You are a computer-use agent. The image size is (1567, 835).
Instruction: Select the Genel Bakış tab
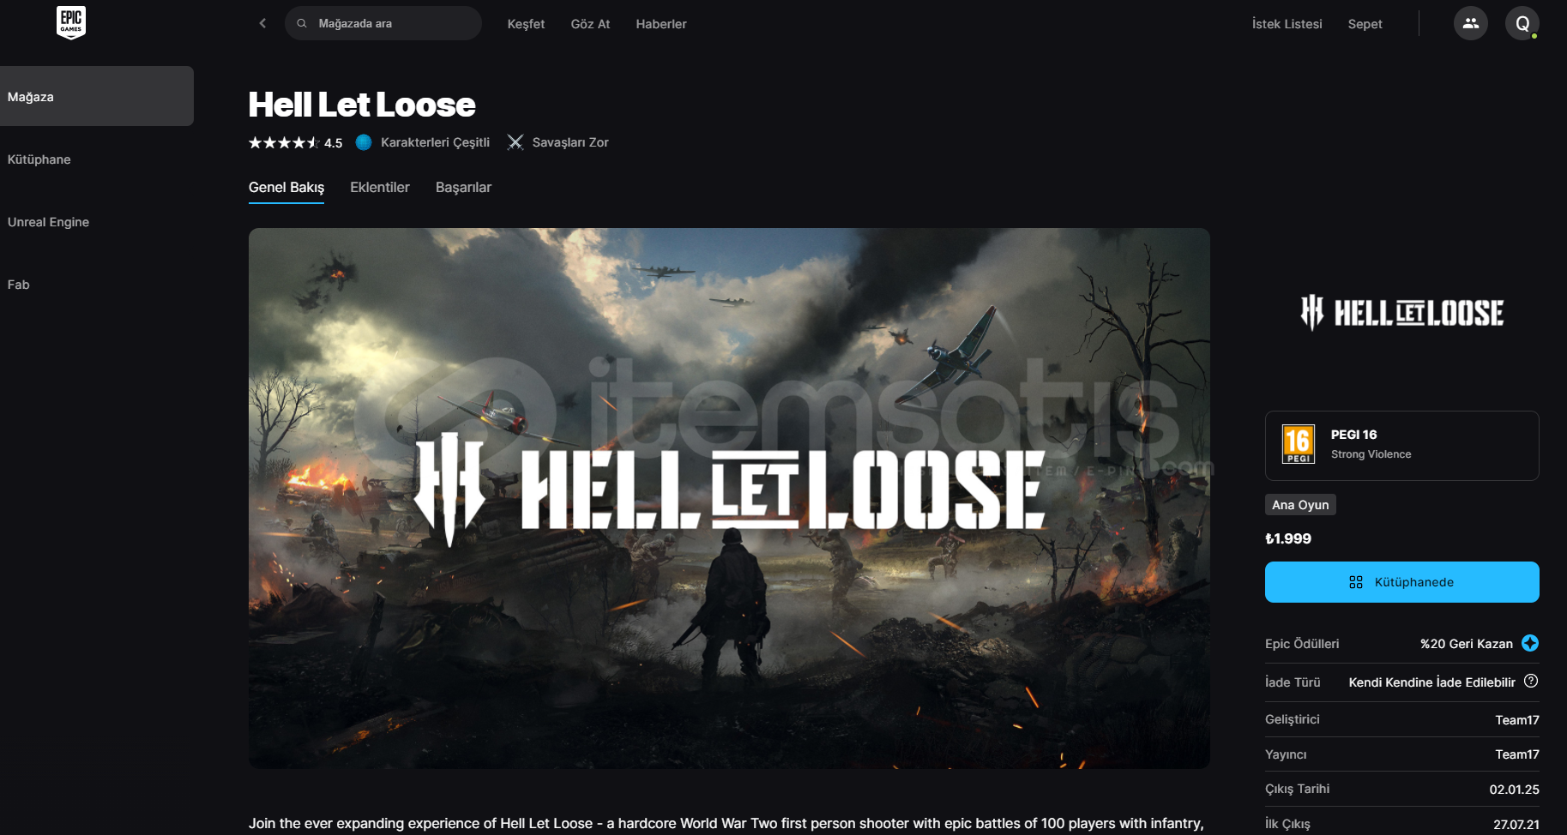(x=286, y=187)
